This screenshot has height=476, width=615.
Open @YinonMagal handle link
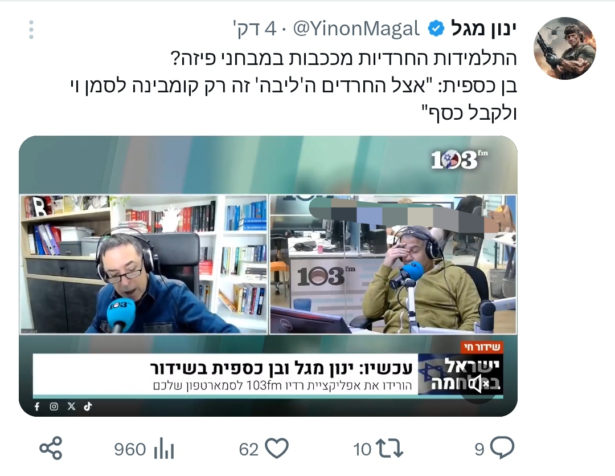pyautogui.click(x=356, y=29)
